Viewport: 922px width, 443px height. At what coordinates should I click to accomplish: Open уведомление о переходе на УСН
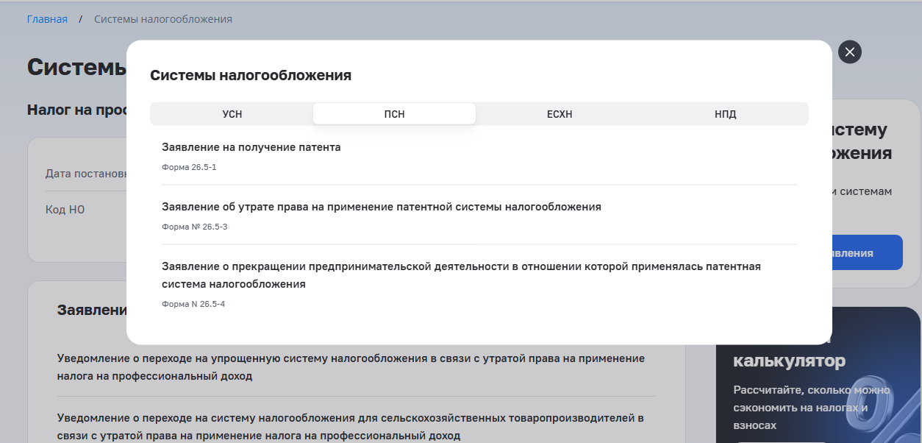click(x=350, y=366)
